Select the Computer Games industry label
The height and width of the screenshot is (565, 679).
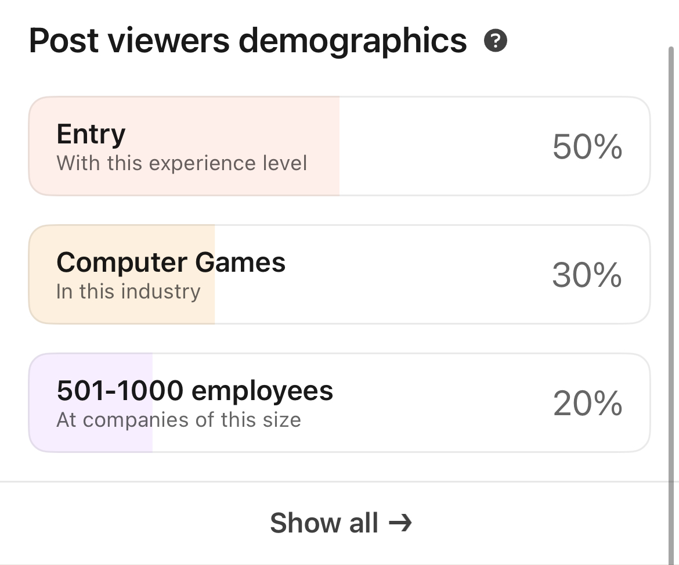click(x=171, y=262)
